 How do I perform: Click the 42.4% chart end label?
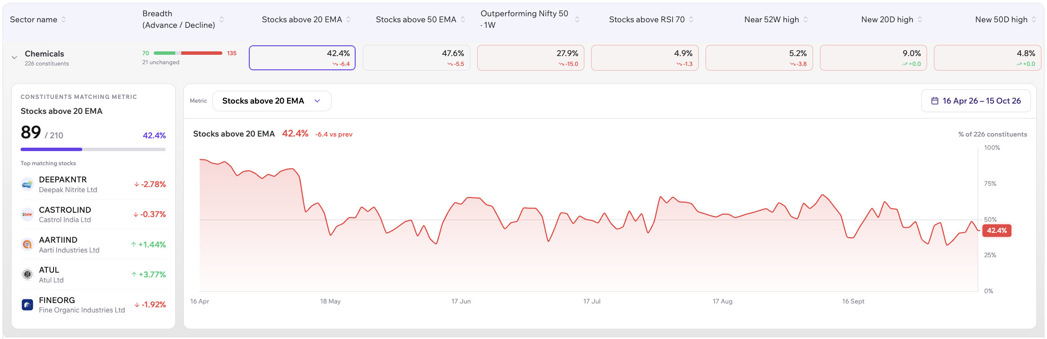pyautogui.click(x=997, y=230)
